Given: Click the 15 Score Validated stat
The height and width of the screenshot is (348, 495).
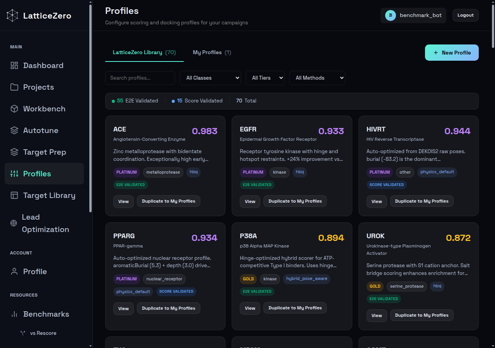Looking at the screenshot, I should 197,101.
